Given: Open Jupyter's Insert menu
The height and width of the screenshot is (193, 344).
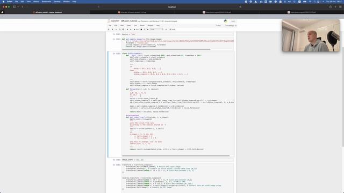Looking at the screenshot, I should point(129,26).
